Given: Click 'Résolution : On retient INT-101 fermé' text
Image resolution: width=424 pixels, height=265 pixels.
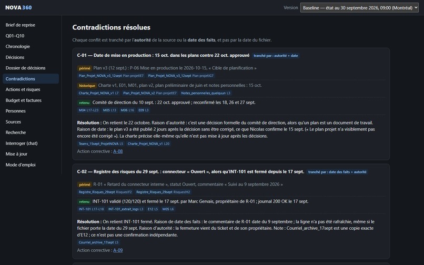Looking at the screenshot, I should click(x=226, y=228).
